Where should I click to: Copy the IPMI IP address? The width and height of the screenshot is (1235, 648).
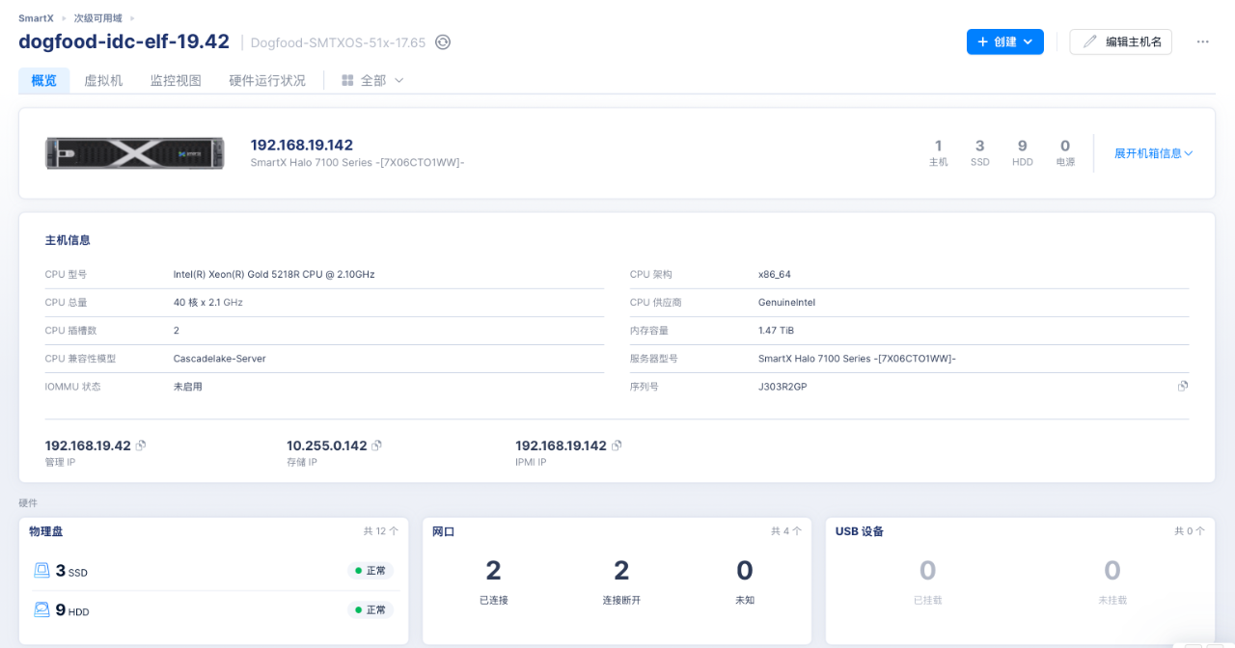point(617,445)
